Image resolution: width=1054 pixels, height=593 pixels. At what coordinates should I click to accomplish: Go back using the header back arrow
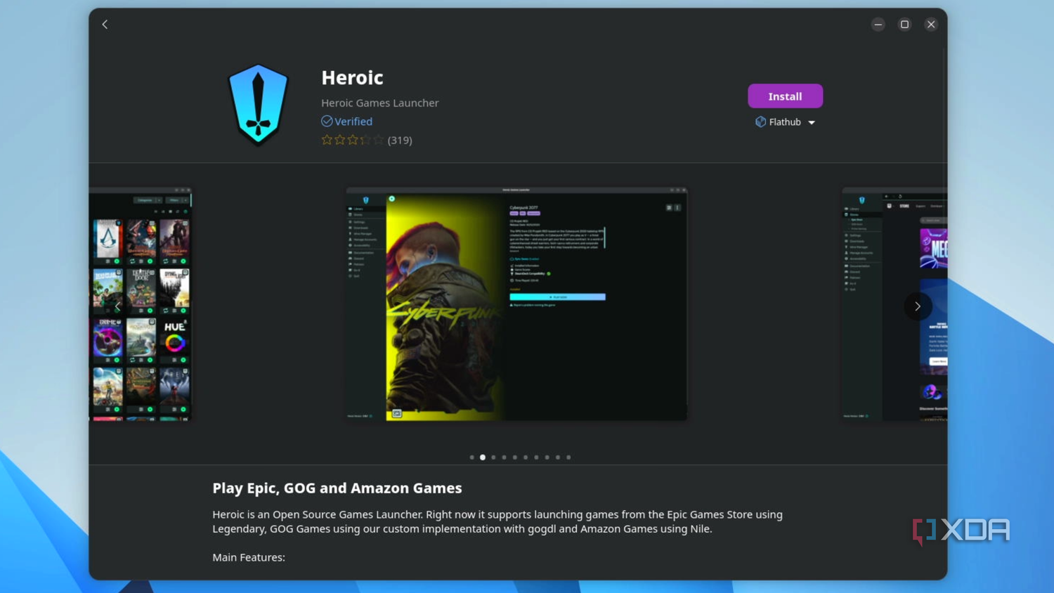(x=105, y=25)
